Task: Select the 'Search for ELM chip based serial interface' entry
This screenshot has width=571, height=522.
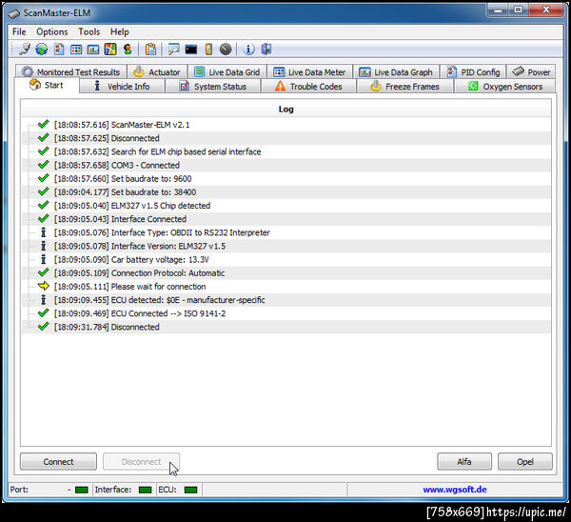Action: pos(285,151)
